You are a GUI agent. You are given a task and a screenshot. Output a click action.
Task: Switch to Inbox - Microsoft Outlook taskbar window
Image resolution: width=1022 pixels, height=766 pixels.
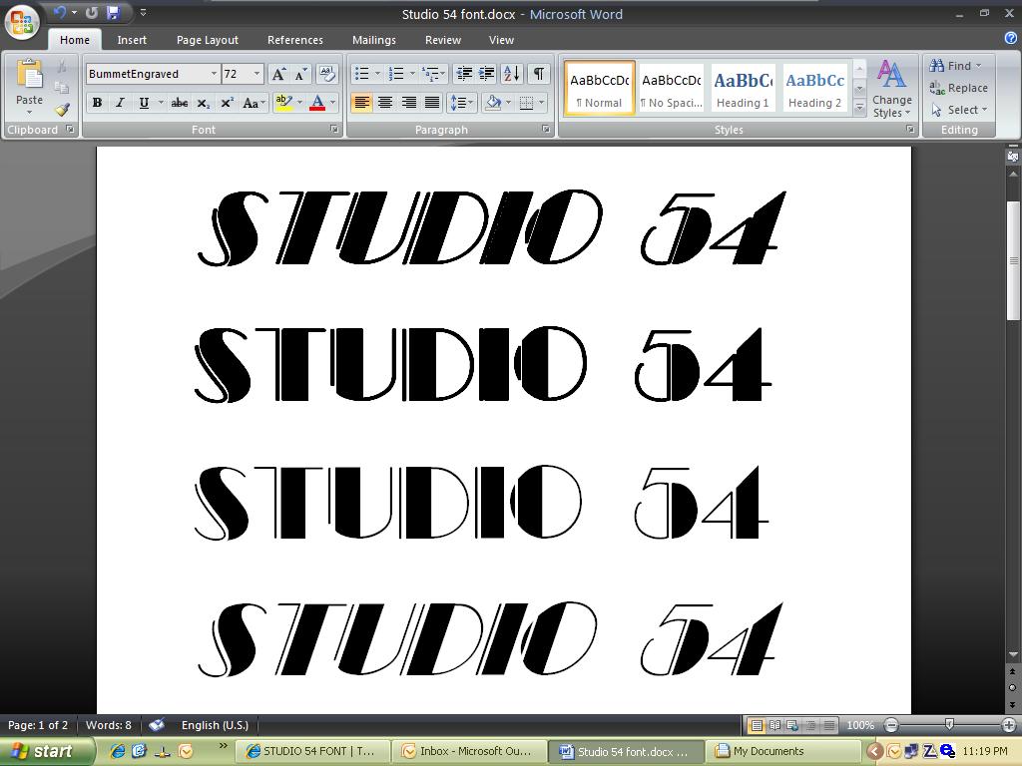pos(469,751)
